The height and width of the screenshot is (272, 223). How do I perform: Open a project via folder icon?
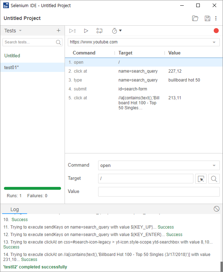click(195, 18)
